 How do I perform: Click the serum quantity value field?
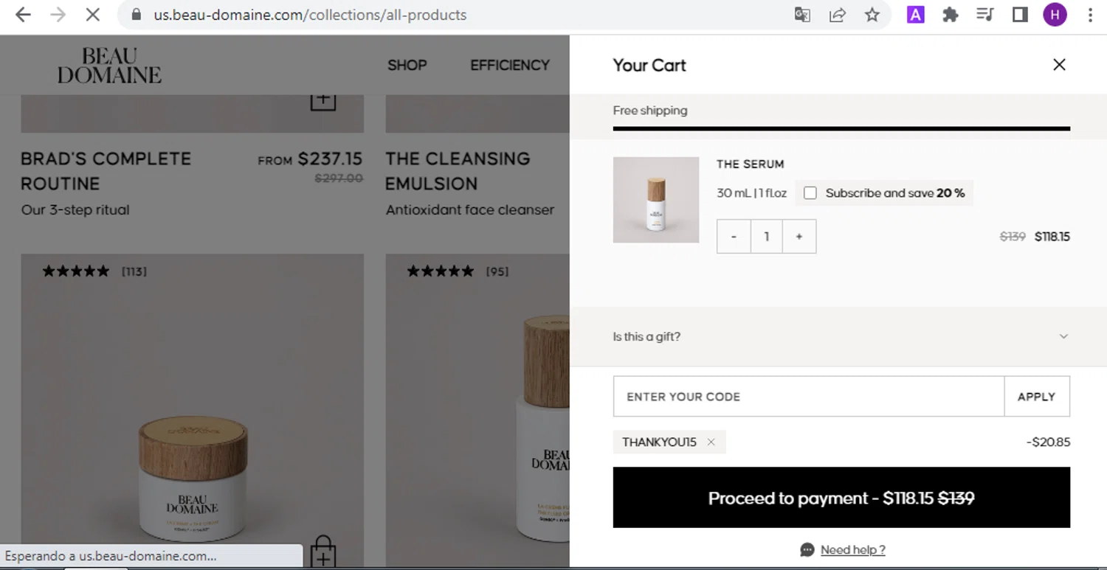pyautogui.click(x=767, y=237)
